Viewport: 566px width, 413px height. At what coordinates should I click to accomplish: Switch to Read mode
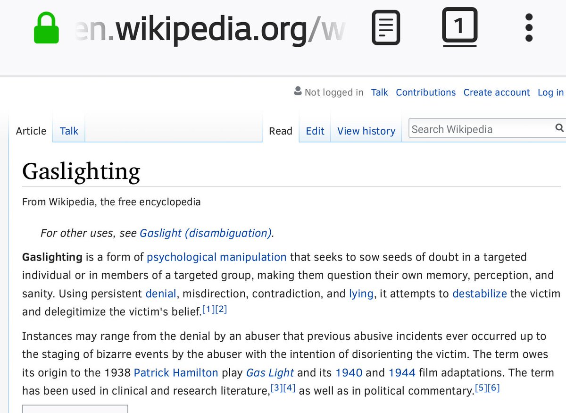pyautogui.click(x=280, y=131)
